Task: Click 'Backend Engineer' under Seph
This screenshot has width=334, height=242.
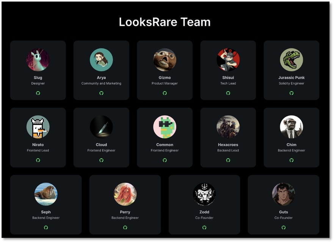Action: 46,218
